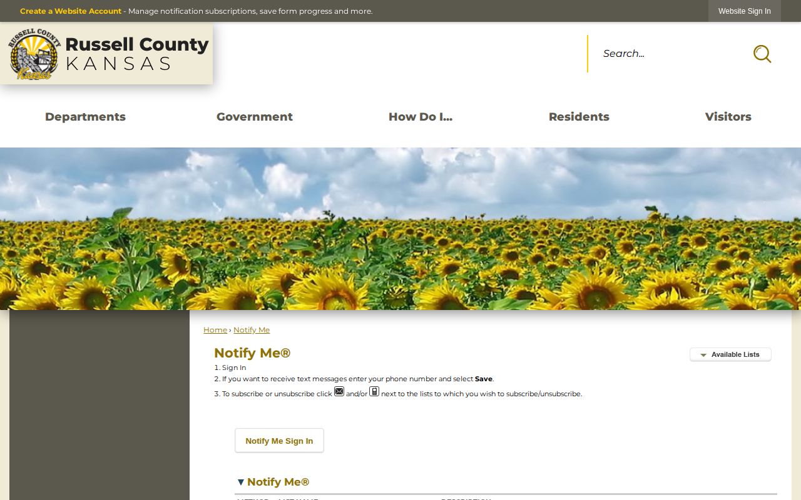The width and height of the screenshot is (801, 500).
Task: Open the How Do I... menu
Action: (x=421, y=117)
